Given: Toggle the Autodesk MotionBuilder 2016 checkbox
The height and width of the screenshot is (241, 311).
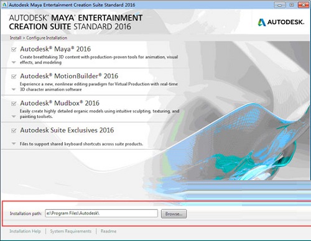Looking at the screenshot, I should coord(14,76).
